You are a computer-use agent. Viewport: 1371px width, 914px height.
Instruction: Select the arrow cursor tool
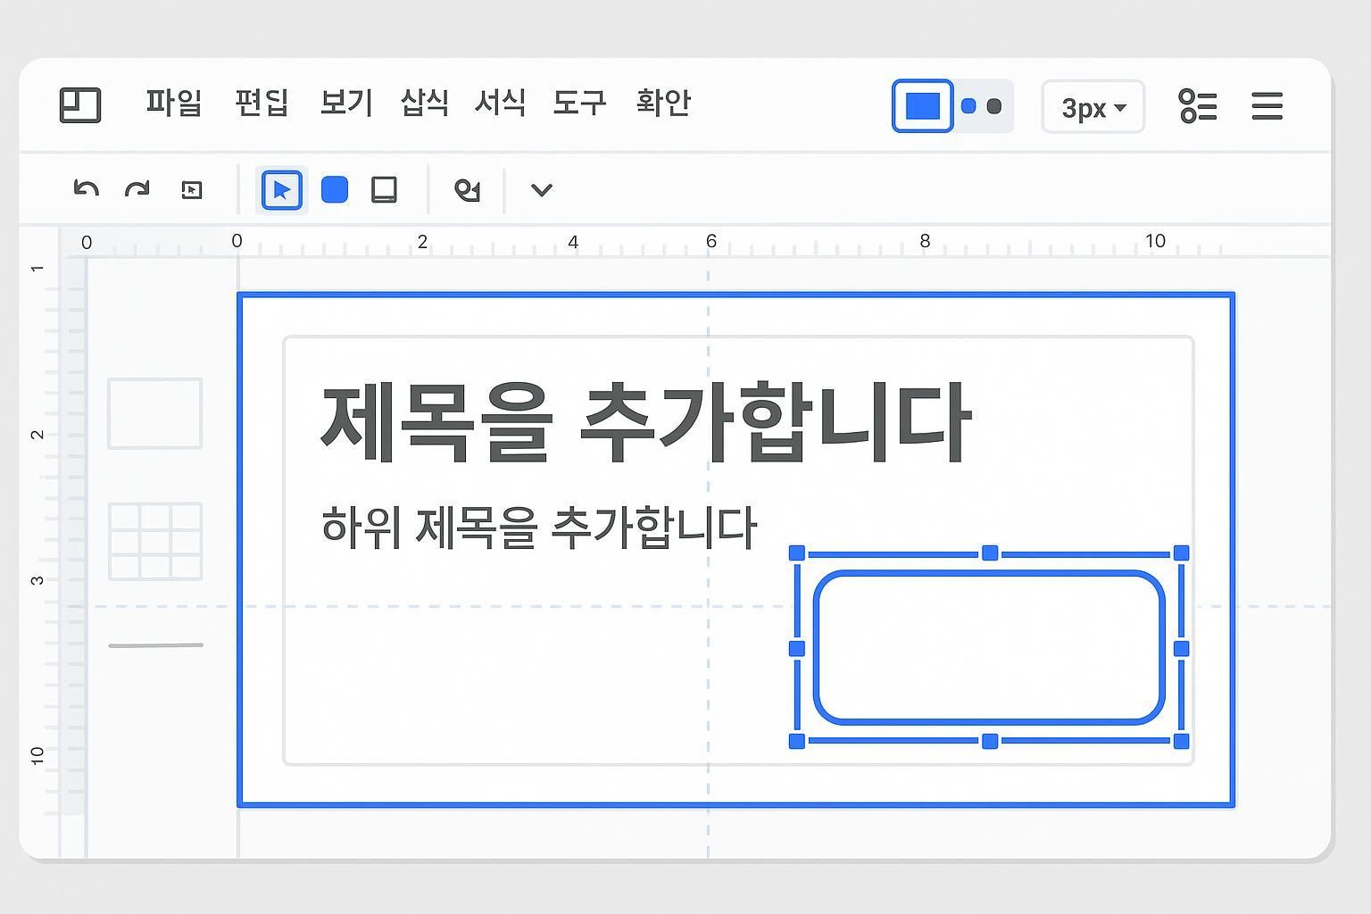click(282, 190)
